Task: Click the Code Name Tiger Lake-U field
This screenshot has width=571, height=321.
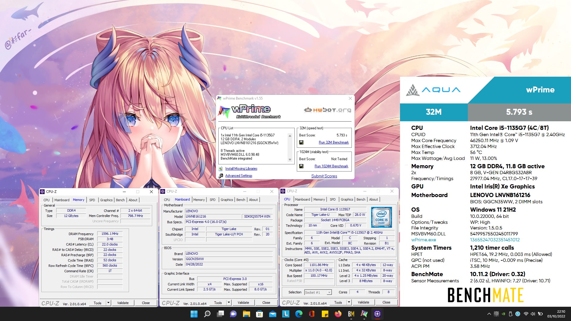Action: coord(320,215)
